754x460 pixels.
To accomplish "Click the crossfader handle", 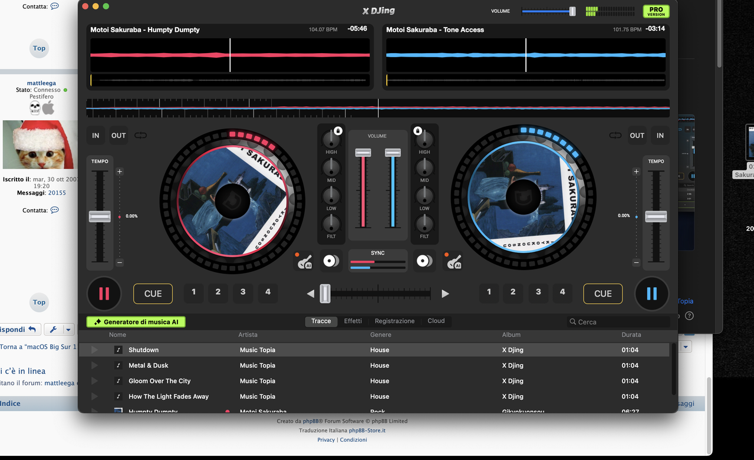I will coord(325,293).
